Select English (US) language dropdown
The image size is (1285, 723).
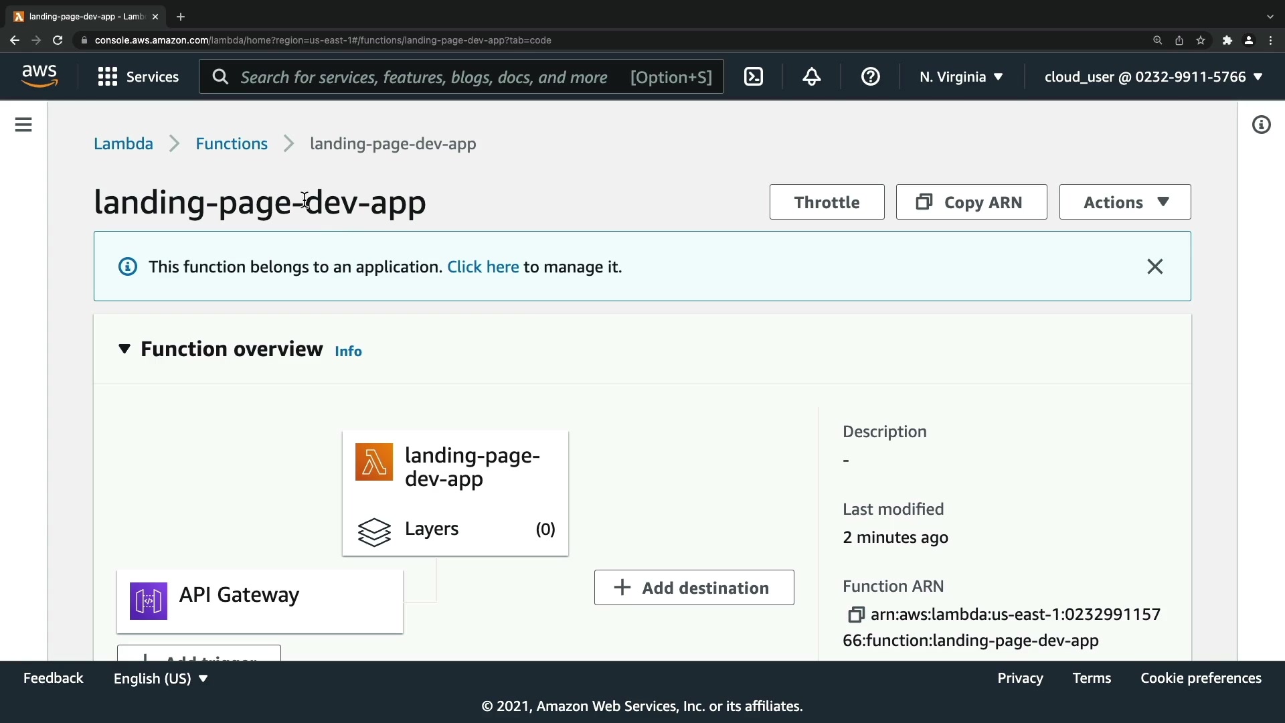coord(161,678)
